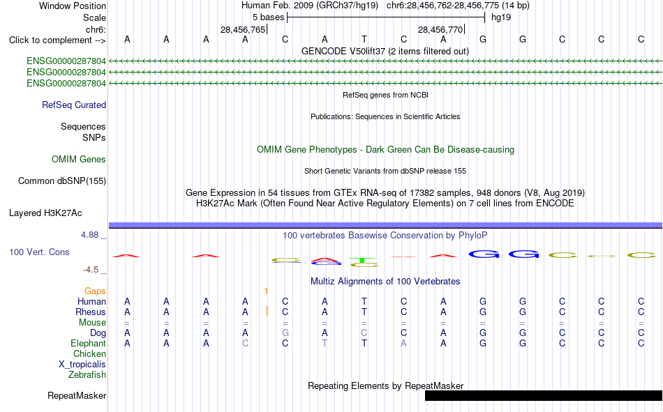Open the GENCODE V50lift37 track title
Viewport: 663px width, 412px height.
pyautogui.click(x=385, y=51)
